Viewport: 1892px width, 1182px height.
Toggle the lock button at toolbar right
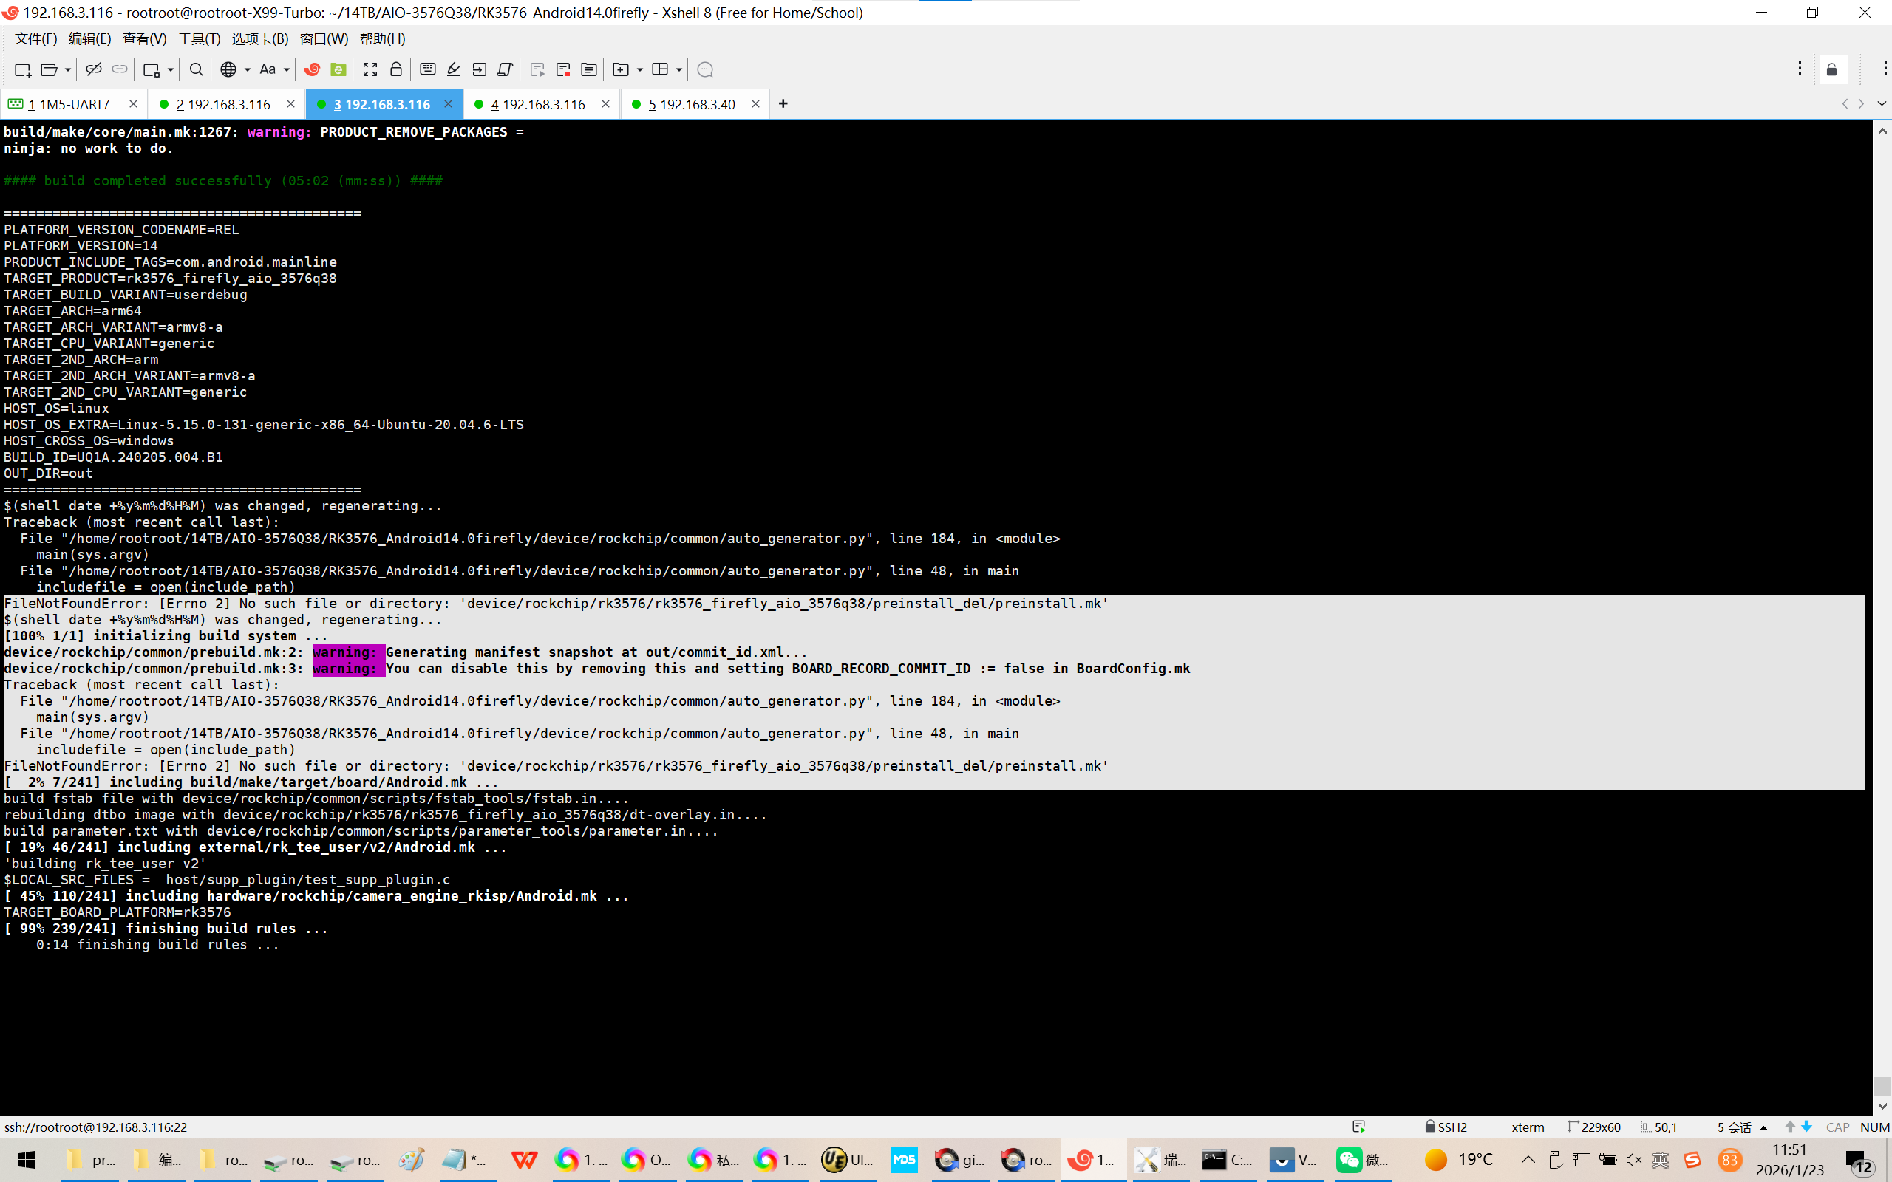(x=1832, y=69)
